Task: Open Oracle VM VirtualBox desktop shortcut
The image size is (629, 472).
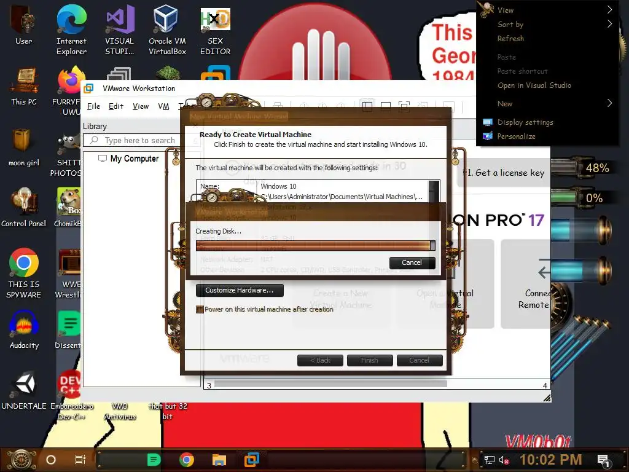Action: [167, 30]
